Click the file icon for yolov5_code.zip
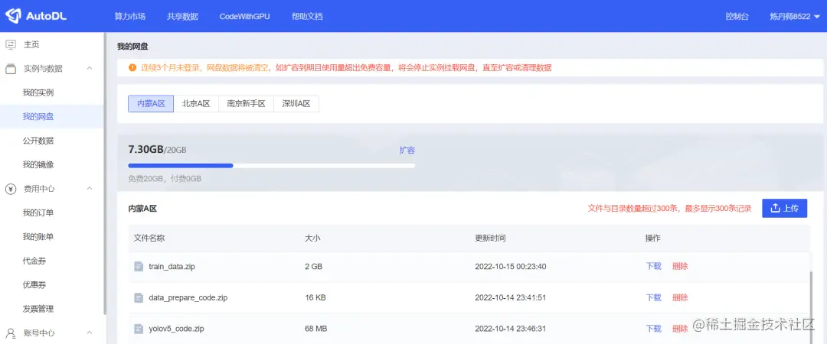This screenshot has width=827, height=344. [139, 329]
